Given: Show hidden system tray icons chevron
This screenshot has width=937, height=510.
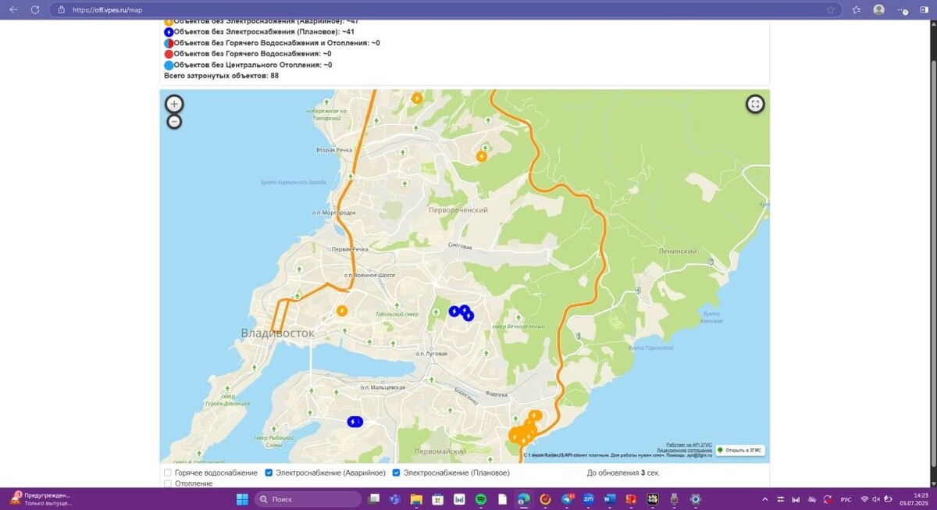Looking at the screenshot, I should point(764,499).
